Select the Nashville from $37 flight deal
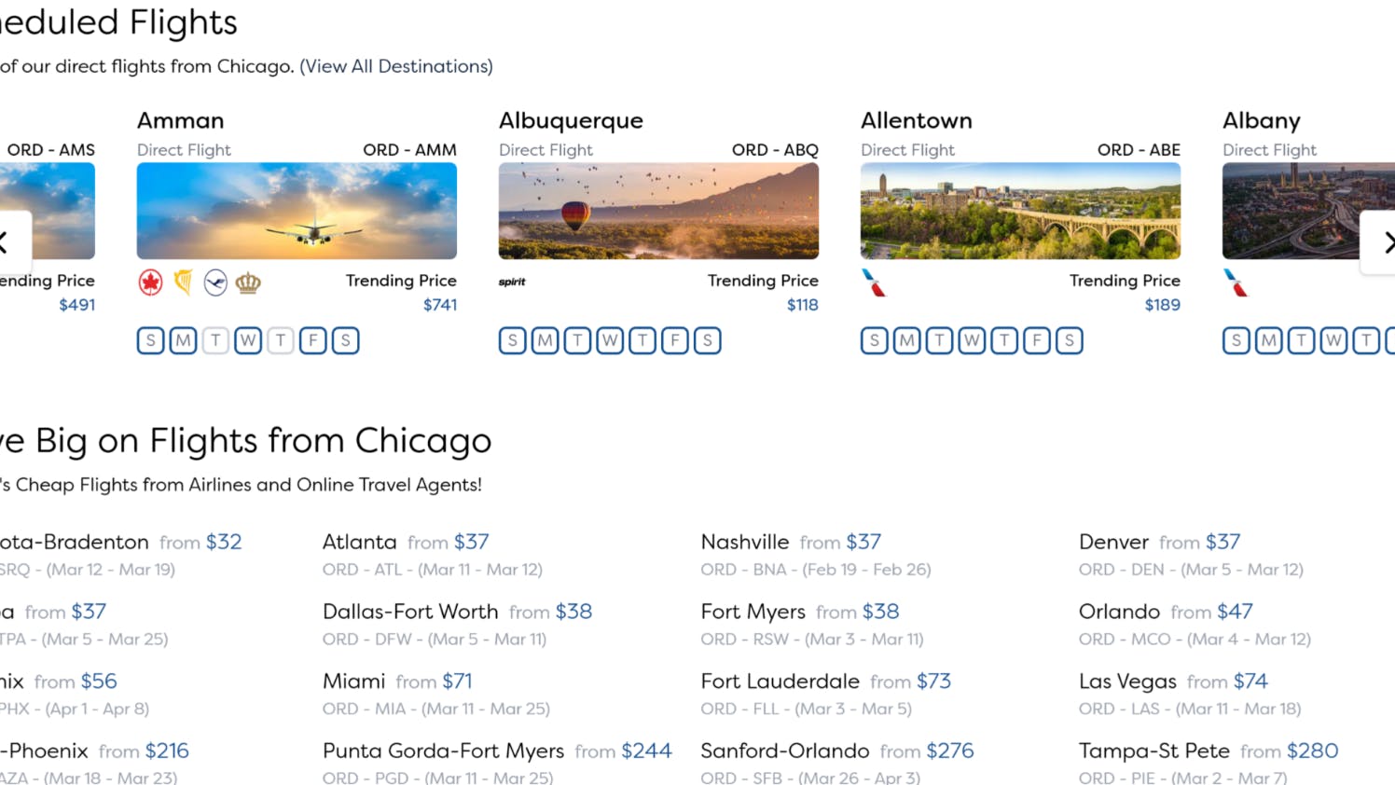 [x=791, y=542]
